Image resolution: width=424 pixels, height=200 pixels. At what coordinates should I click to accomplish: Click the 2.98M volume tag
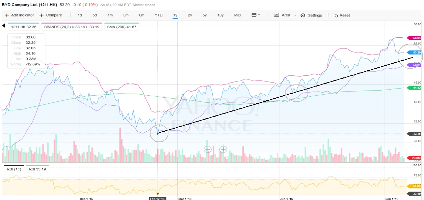[x=414, y=158]
